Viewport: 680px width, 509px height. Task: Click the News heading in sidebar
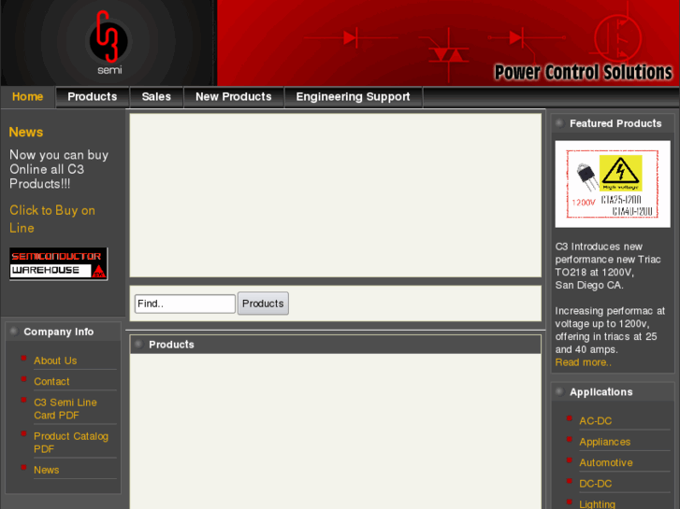26,132
